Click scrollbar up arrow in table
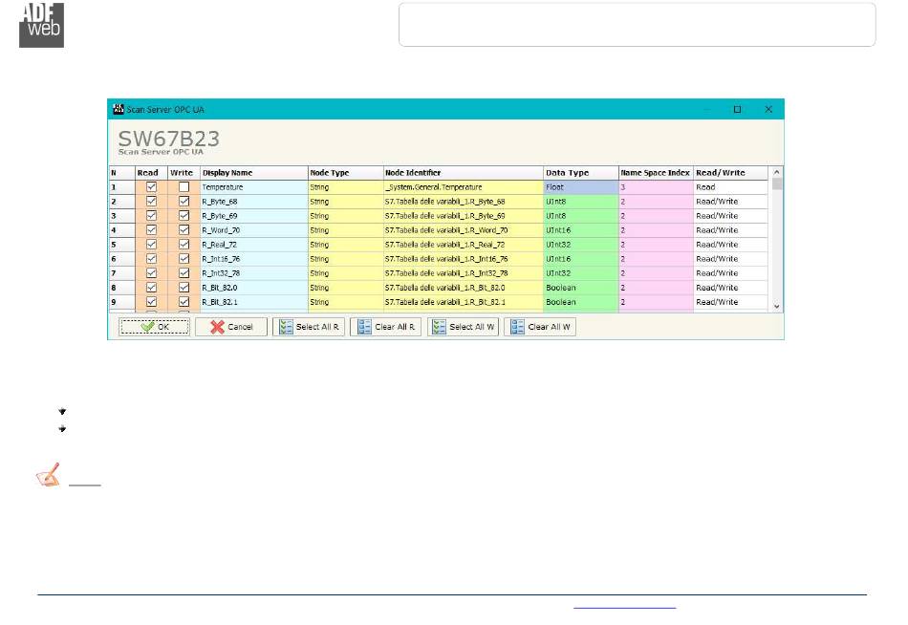This screenshot has height=625, width=908. click(776, 172)
